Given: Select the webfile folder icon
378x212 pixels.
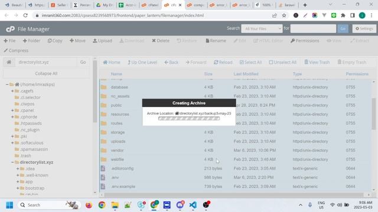Looking at the screenshot, I should click(x=104, y=160).
